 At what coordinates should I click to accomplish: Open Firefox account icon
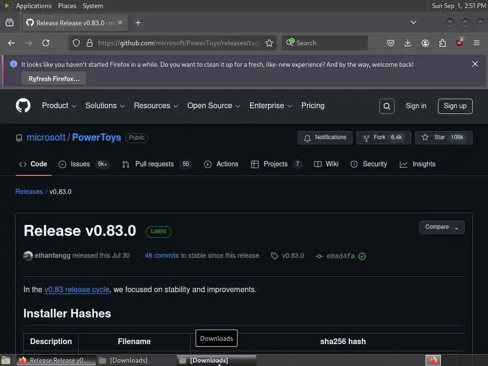(x=425, y=43)
